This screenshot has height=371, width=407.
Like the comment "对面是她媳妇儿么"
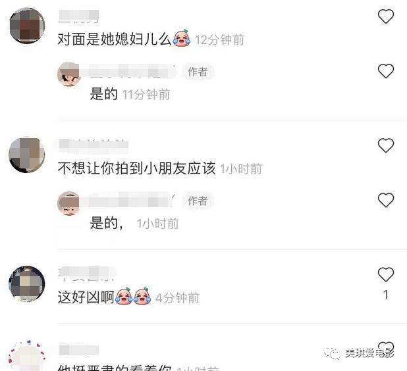coord(386,16)
